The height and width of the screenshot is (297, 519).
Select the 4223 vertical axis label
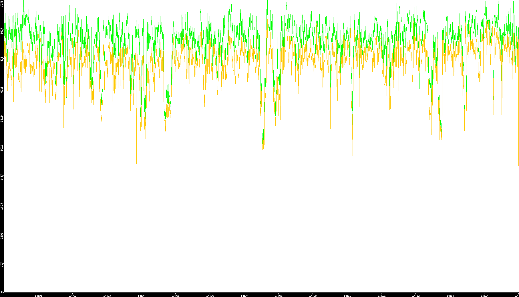click(x=2, y=89)
